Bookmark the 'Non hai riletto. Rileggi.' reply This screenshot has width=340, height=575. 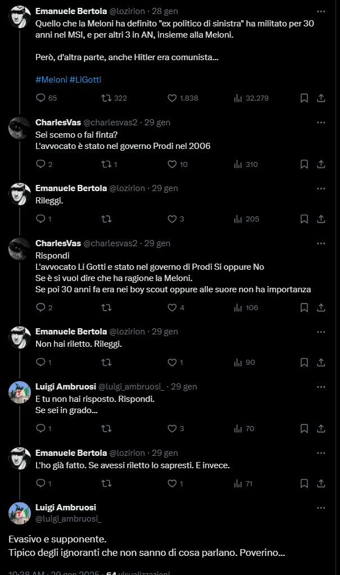[304, 362]
